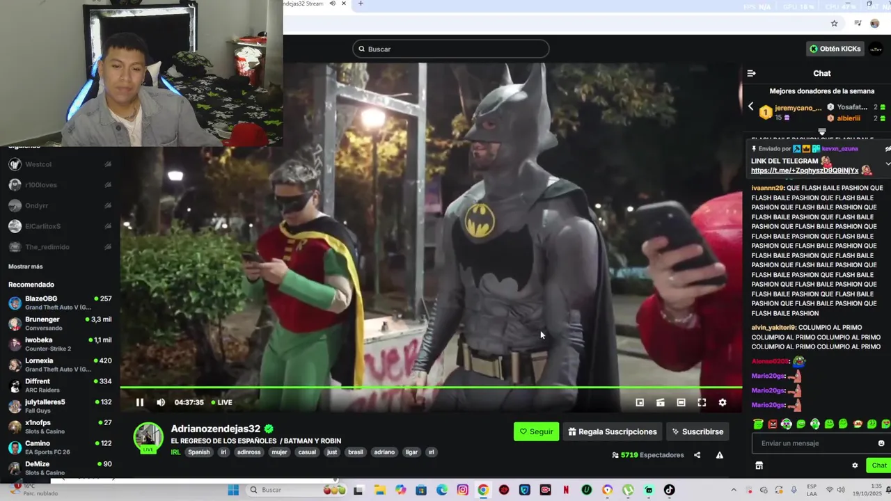The width and height of the screenshot is (891, 501).
Task: Pause the live stream video
Action: click(x=140, y=402)
